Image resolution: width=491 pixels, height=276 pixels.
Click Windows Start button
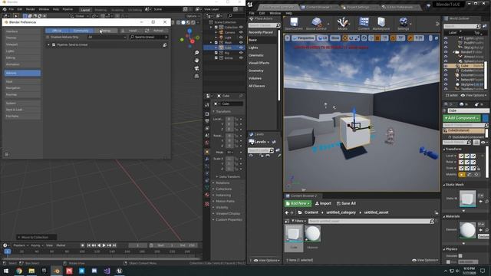coord(6,271)
